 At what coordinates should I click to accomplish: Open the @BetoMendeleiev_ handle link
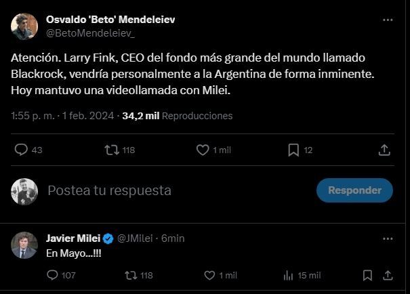[90, 32]
